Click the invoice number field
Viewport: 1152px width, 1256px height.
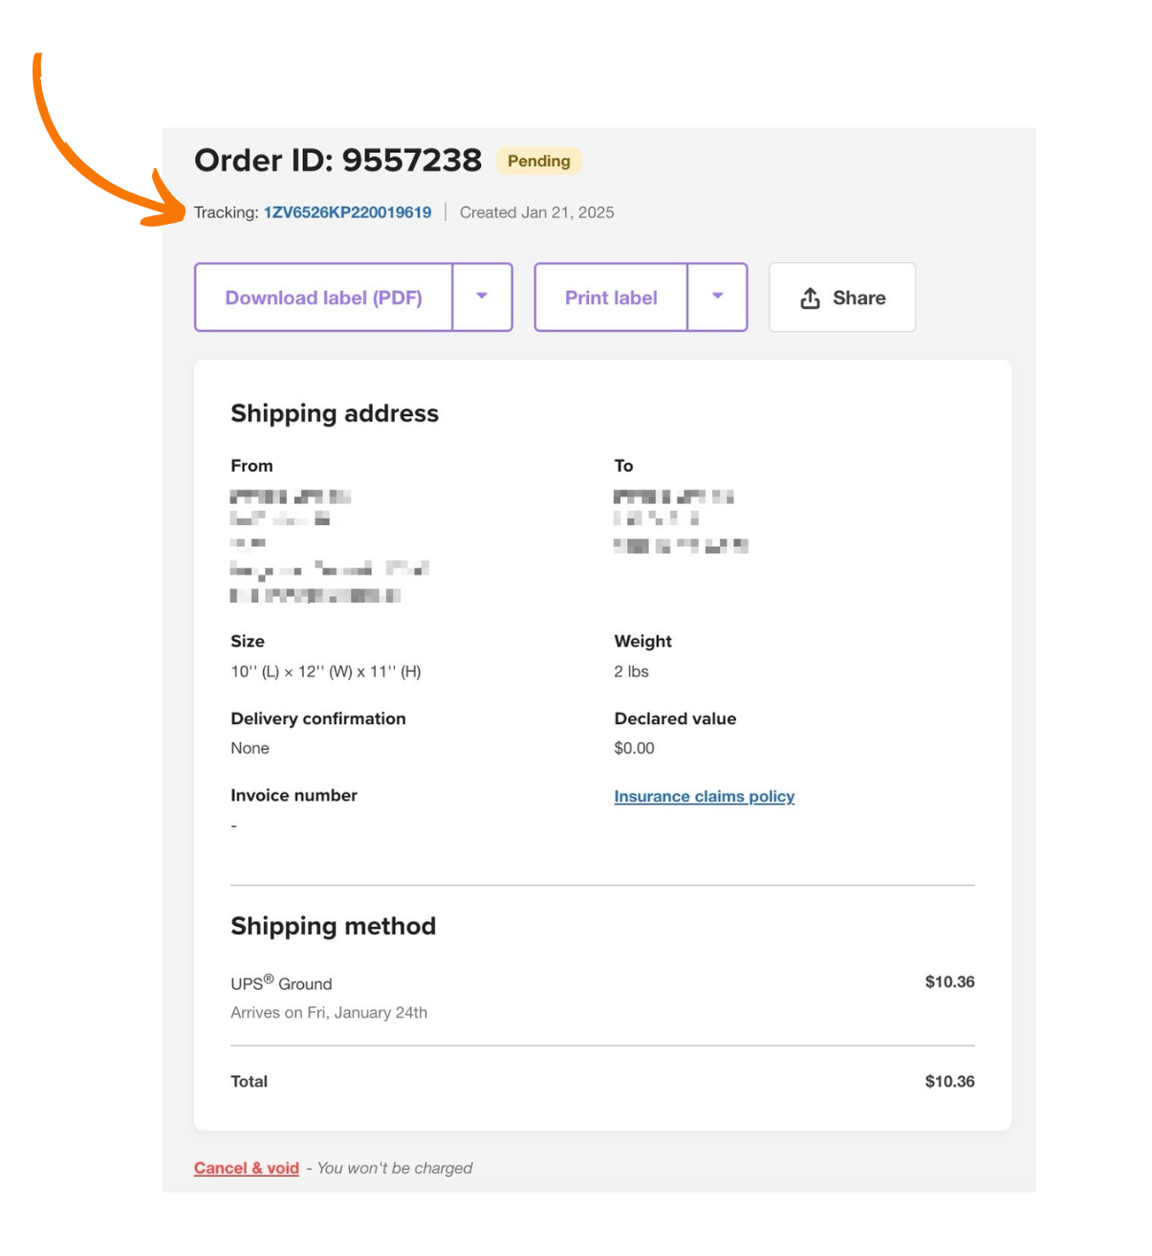pyautogui.click(x=293, y=795)
